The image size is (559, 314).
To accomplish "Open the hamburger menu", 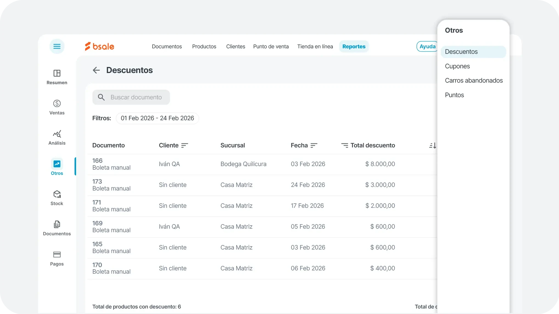I will coord(57,46).
